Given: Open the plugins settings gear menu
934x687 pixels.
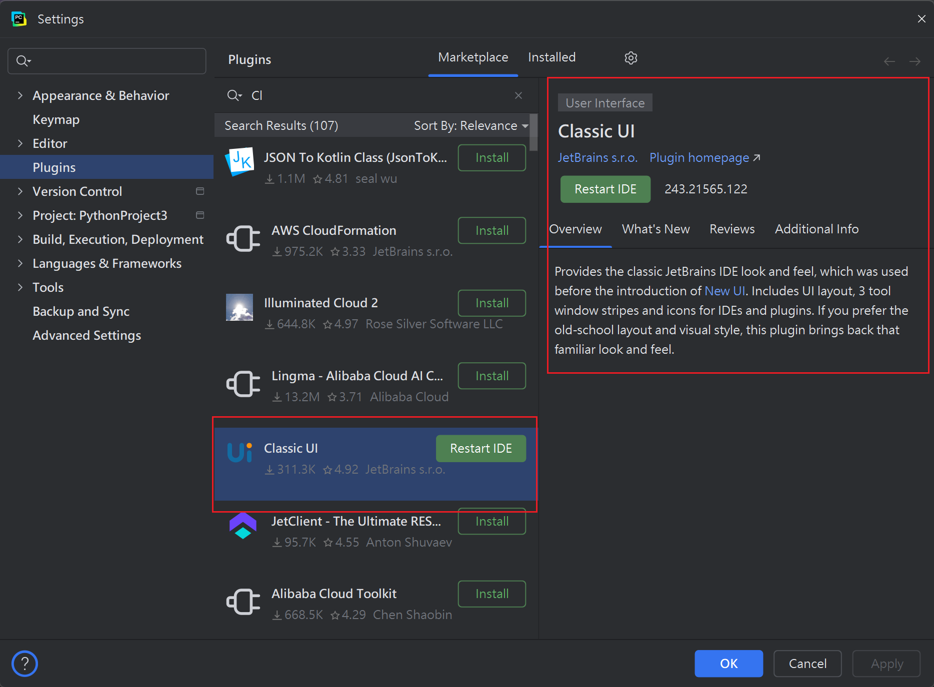Looking at the screenshot, I should (x=631, y=58).
